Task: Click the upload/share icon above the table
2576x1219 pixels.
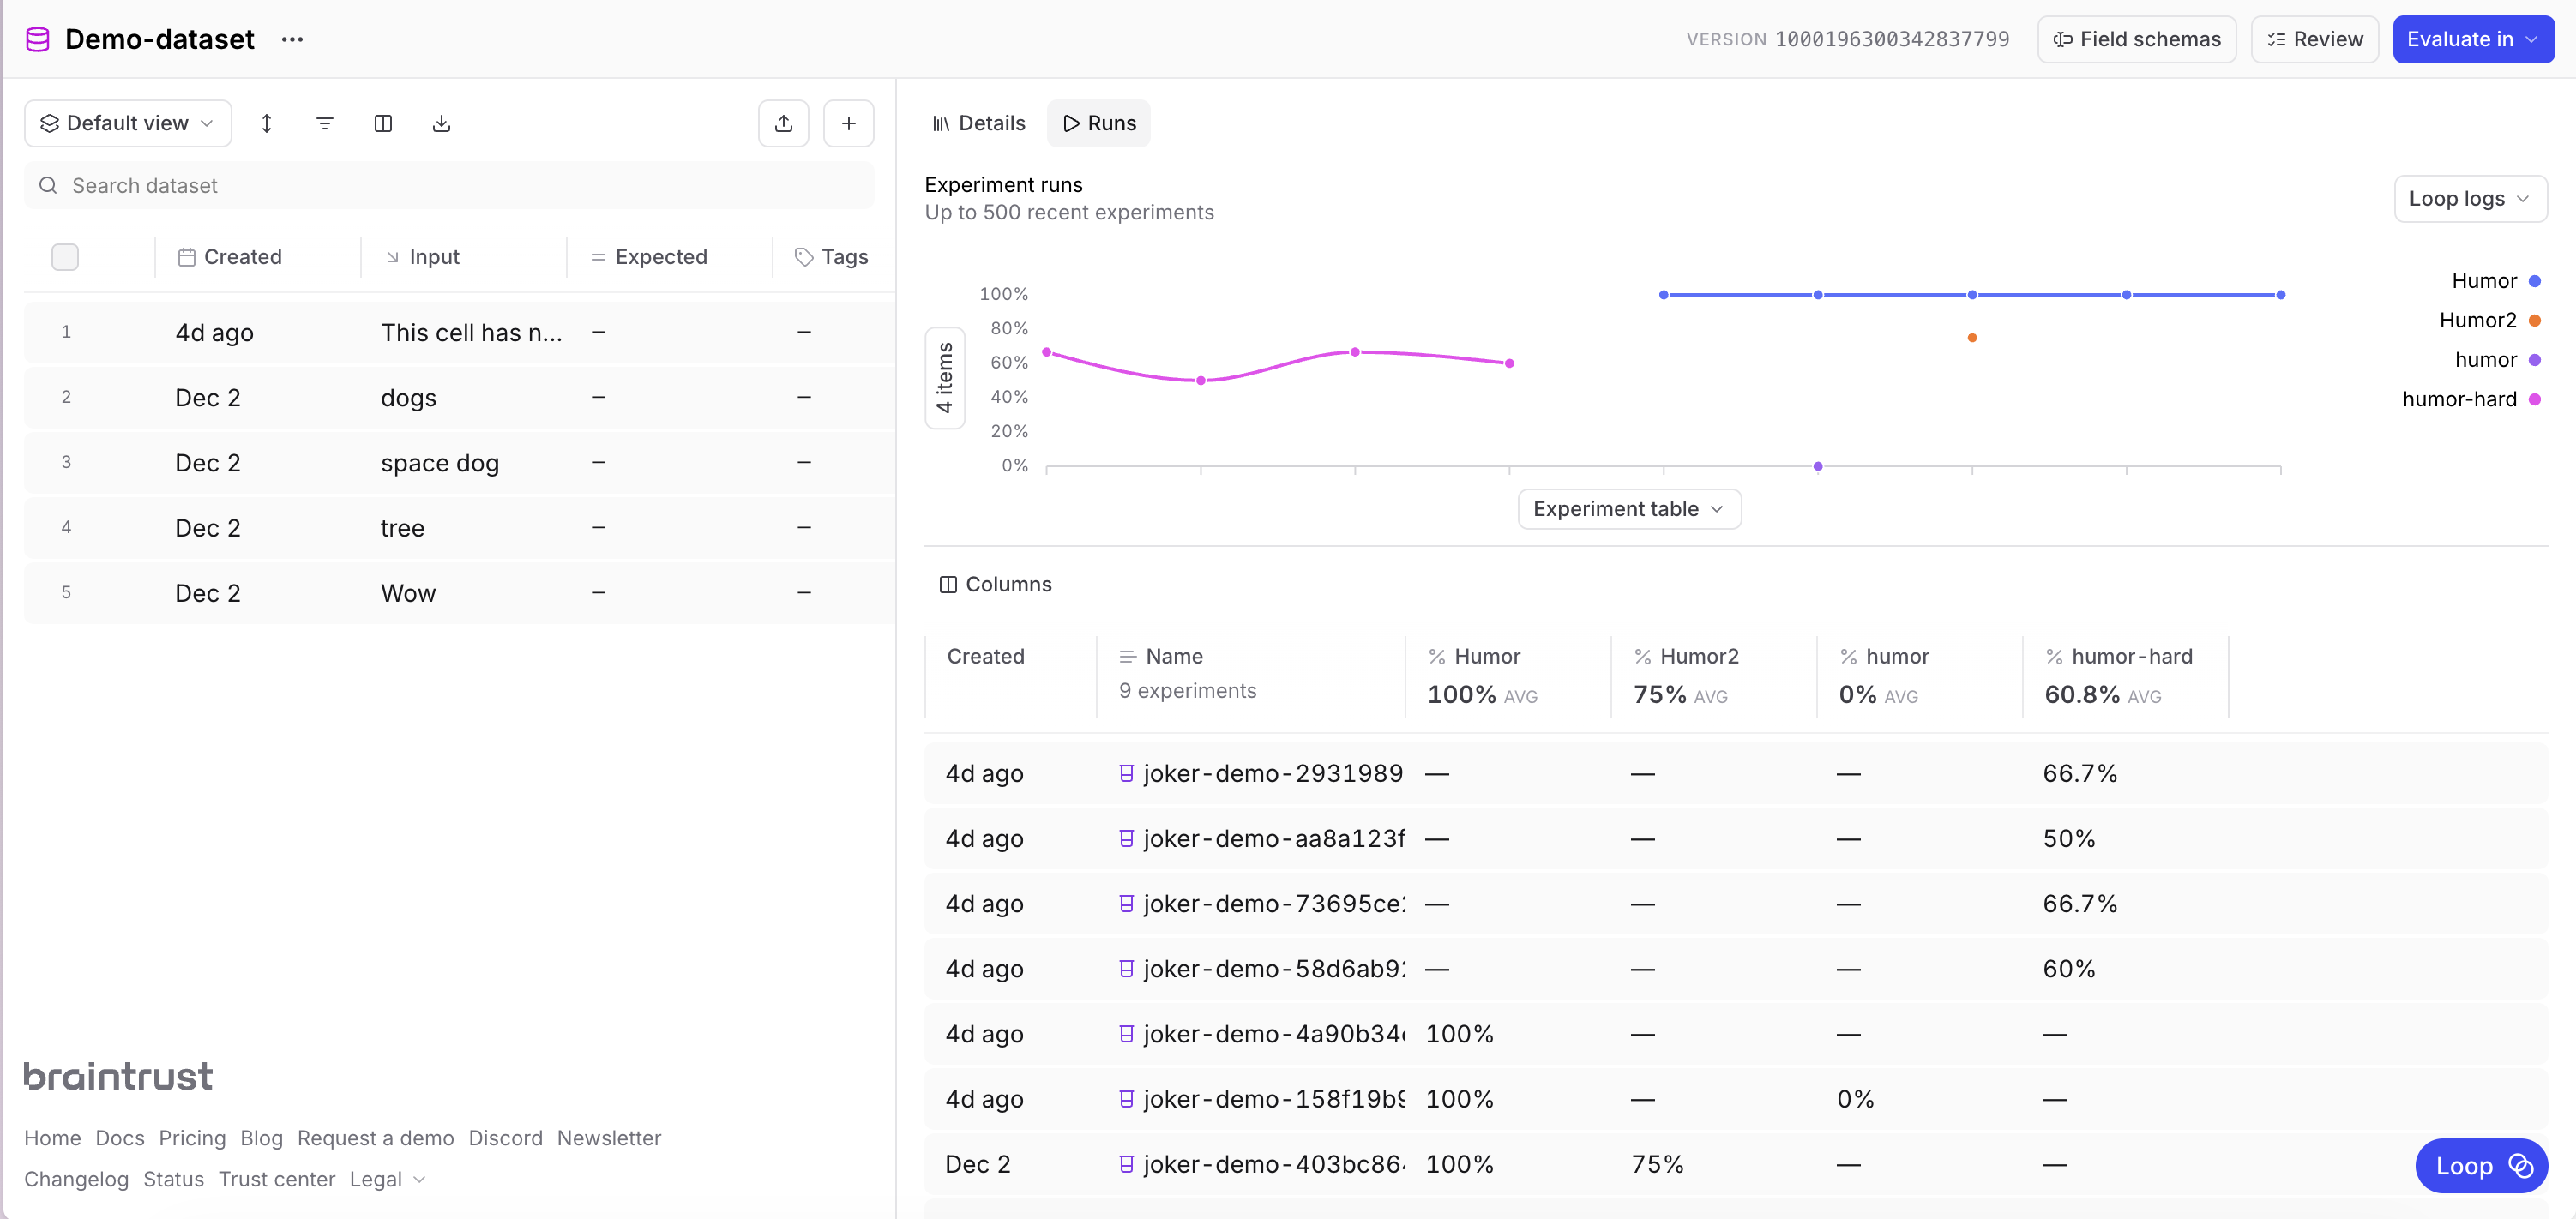Action: pos(784,123)
